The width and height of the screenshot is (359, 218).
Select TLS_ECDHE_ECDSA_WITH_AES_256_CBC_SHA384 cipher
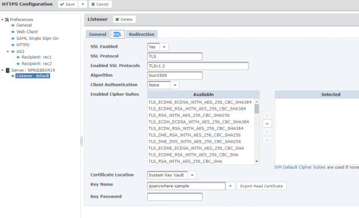[200, 102]
